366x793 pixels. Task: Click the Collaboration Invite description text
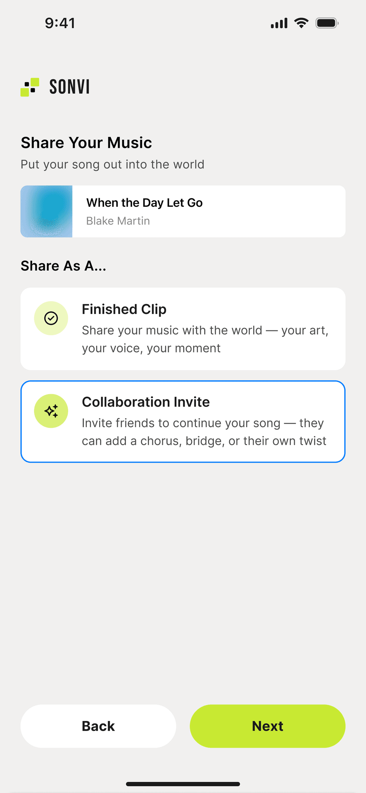204,432
